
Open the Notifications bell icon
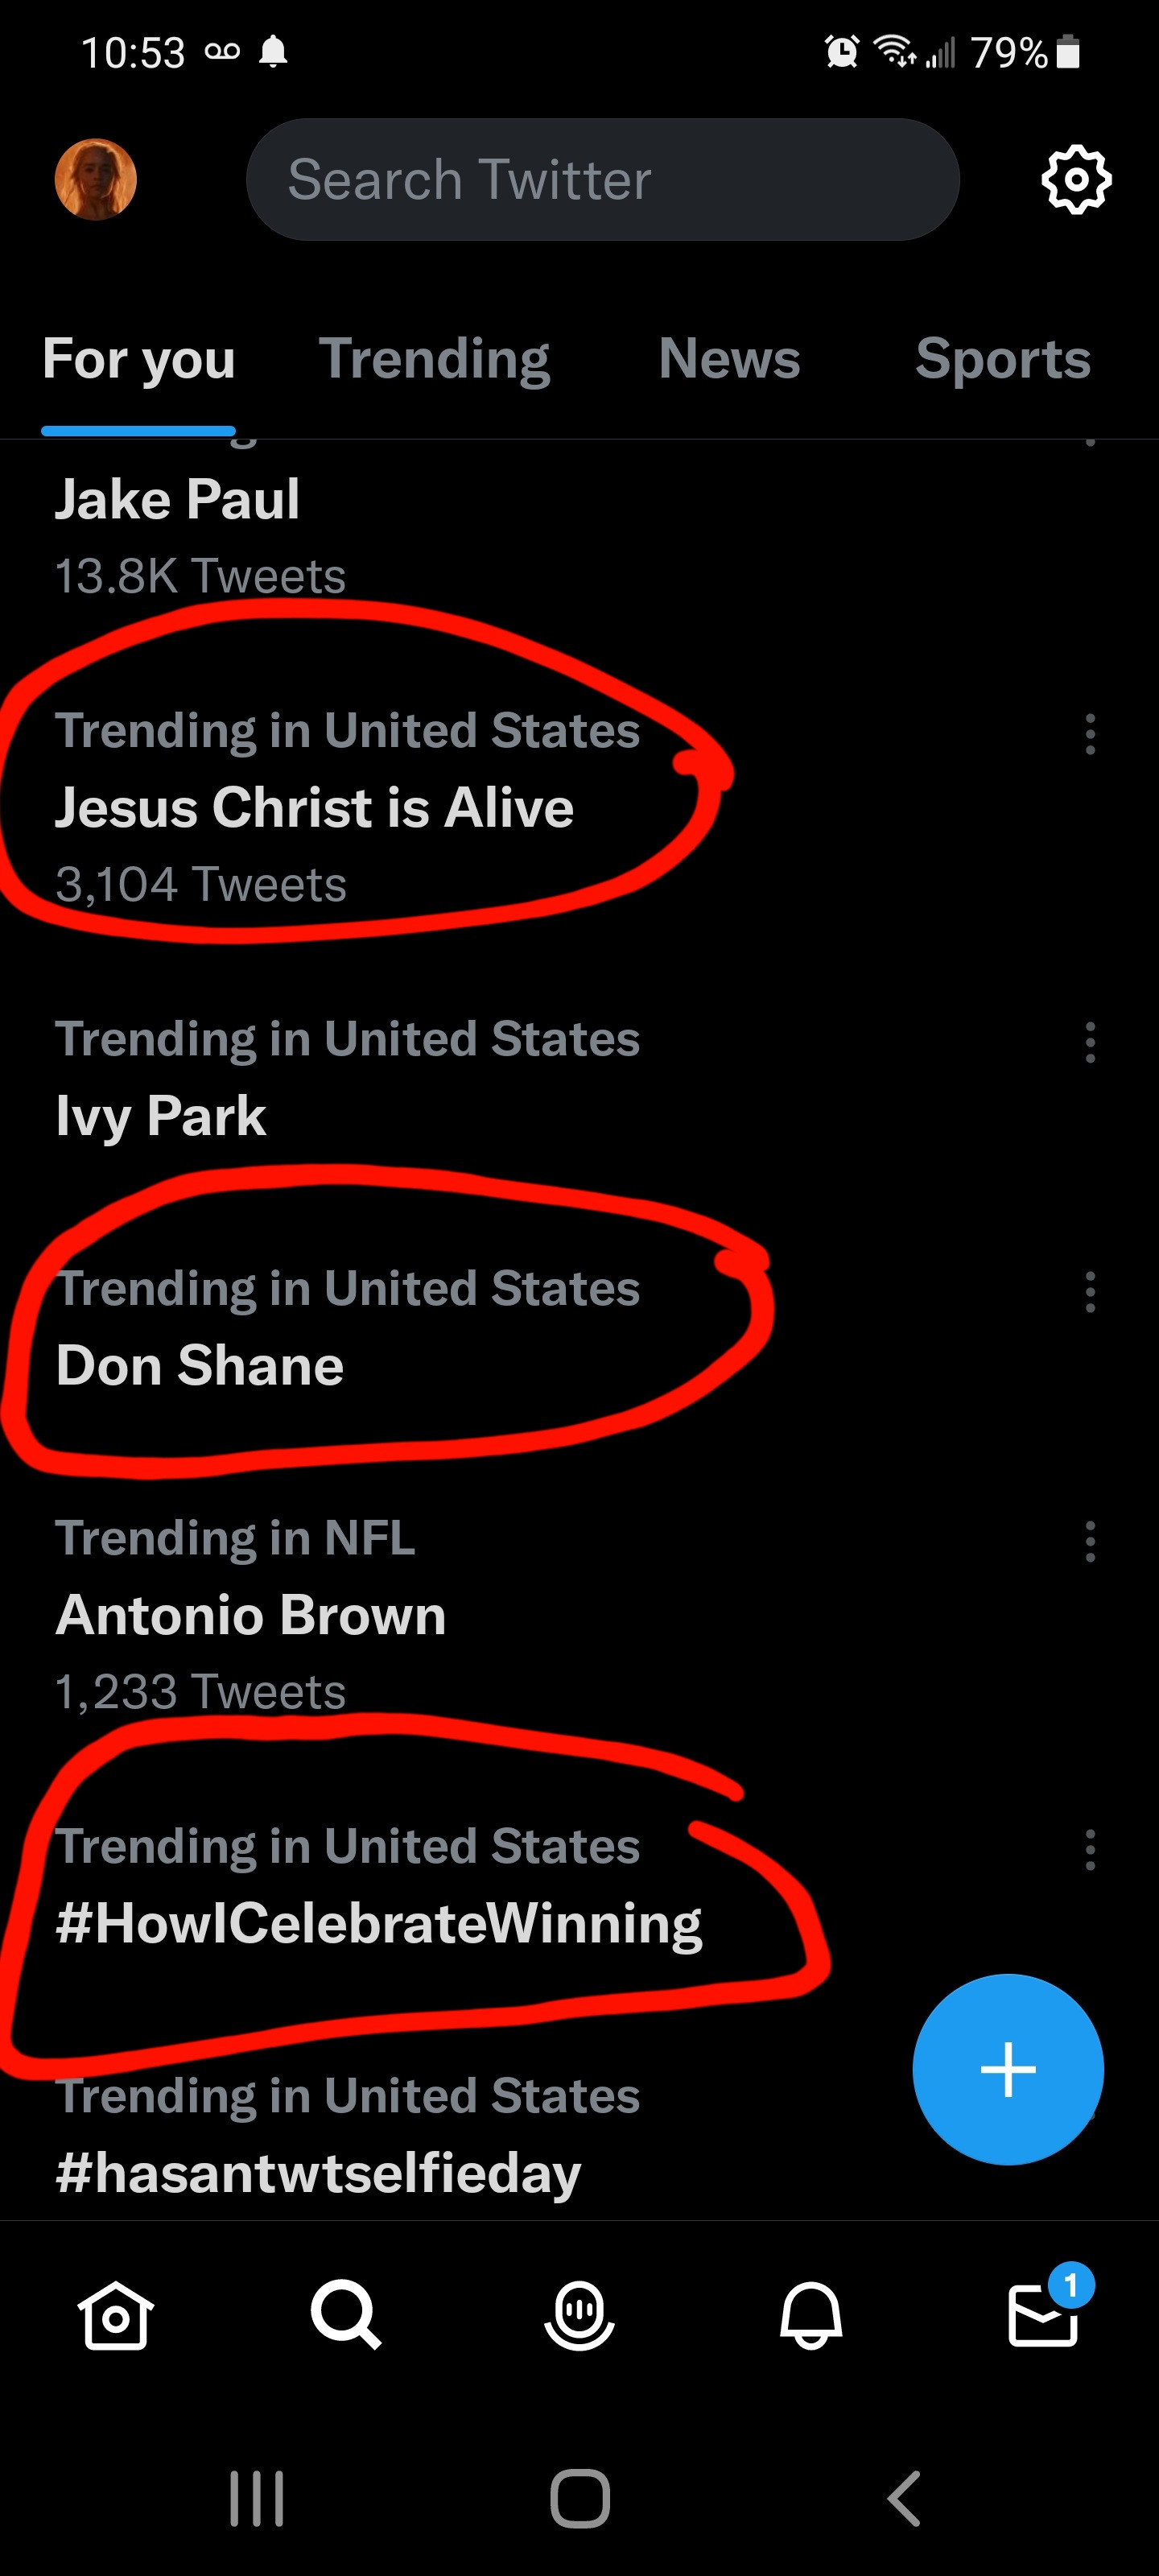[x=811, y=2314]
